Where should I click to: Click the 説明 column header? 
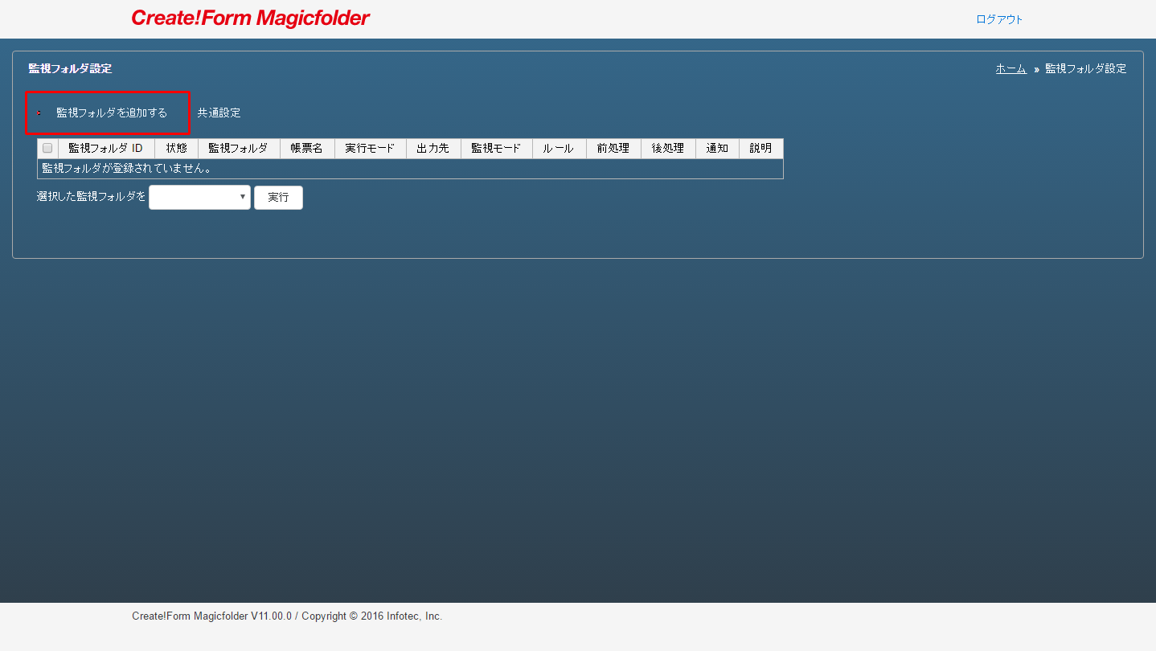pos(760,148)
